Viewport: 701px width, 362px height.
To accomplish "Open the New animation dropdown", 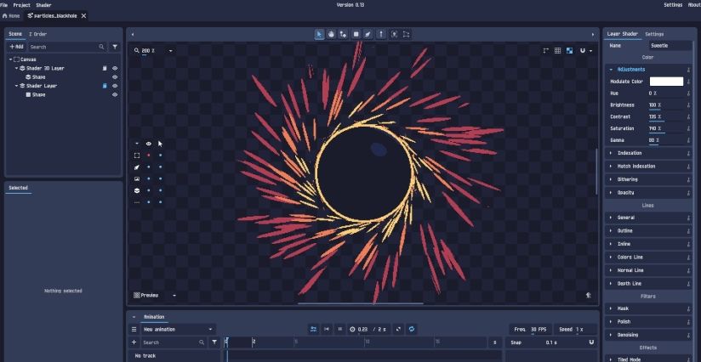I will click(x=178, y=329).
